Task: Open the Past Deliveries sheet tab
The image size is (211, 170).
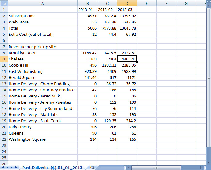Action: [x=53, y=168]
